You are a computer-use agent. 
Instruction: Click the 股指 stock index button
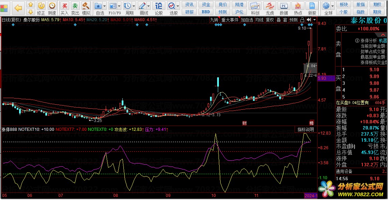(360, 4)
